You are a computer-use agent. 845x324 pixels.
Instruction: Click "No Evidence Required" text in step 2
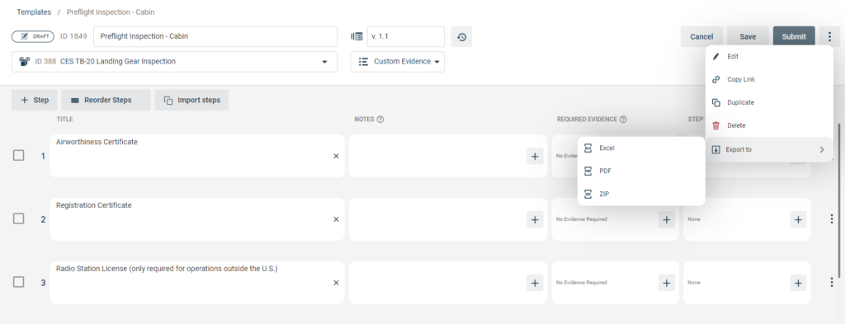pos(582,219)
